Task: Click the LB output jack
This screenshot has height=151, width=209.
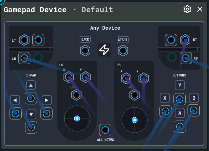Action: pos(24,58)
